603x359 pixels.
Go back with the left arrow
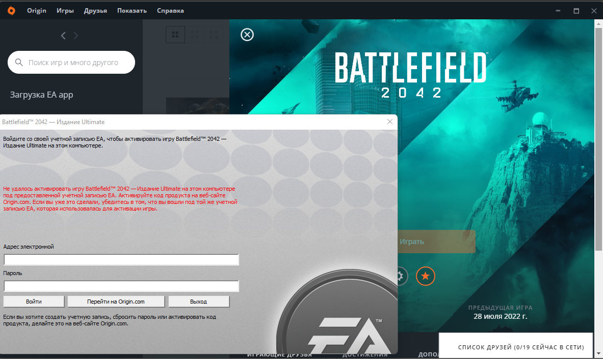pos(63,36)
